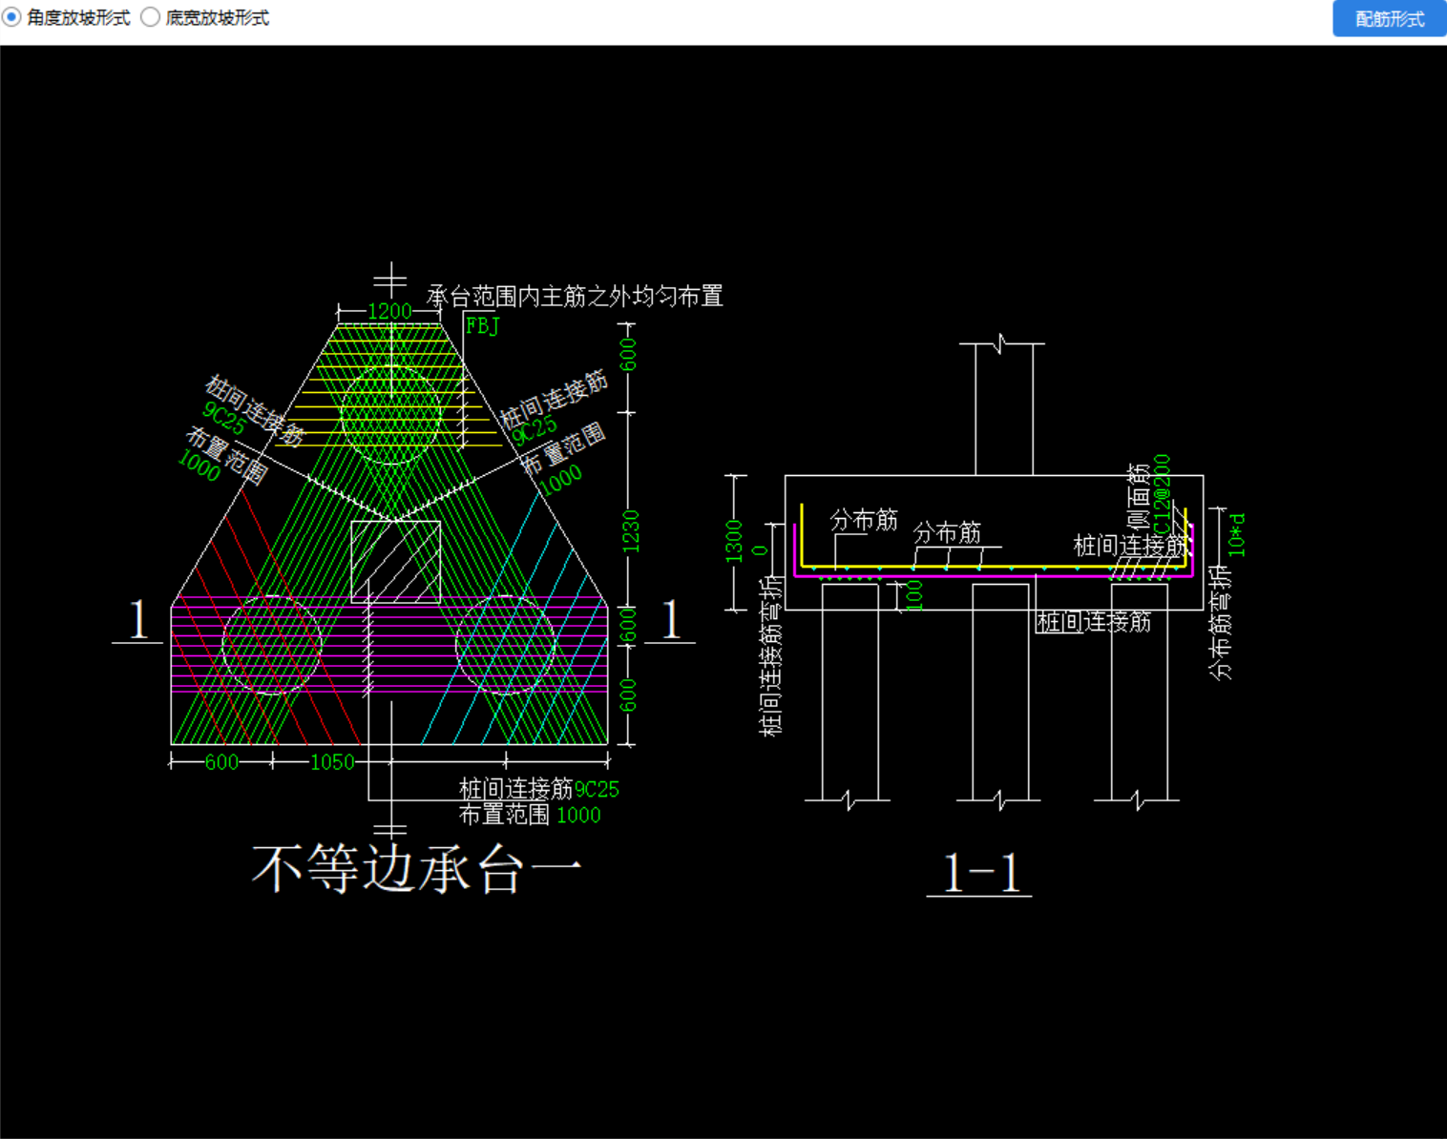Edit the 9C25 value on the upper-left slanted label

pyautogui.click(x=225, y=418)
